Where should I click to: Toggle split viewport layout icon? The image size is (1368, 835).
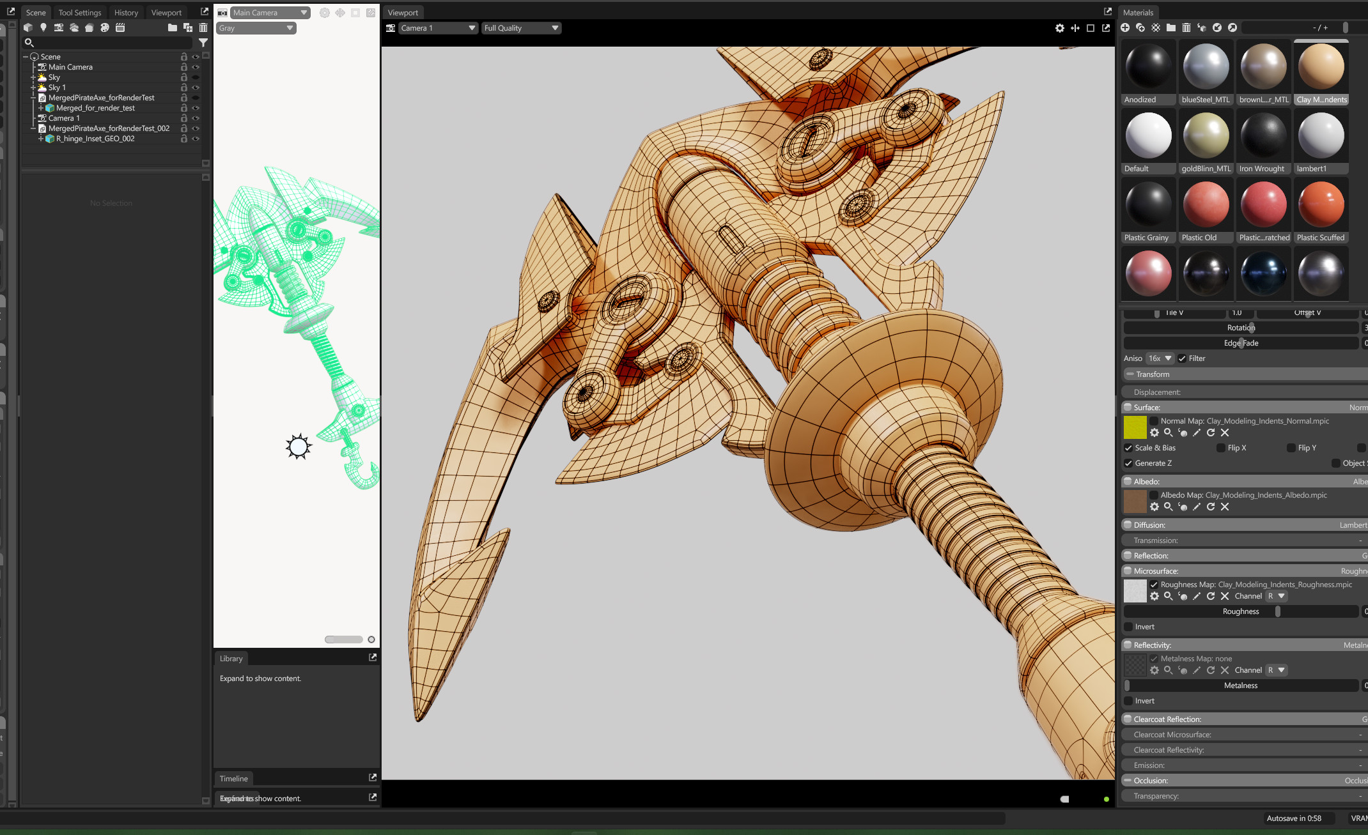point(1075,28)
